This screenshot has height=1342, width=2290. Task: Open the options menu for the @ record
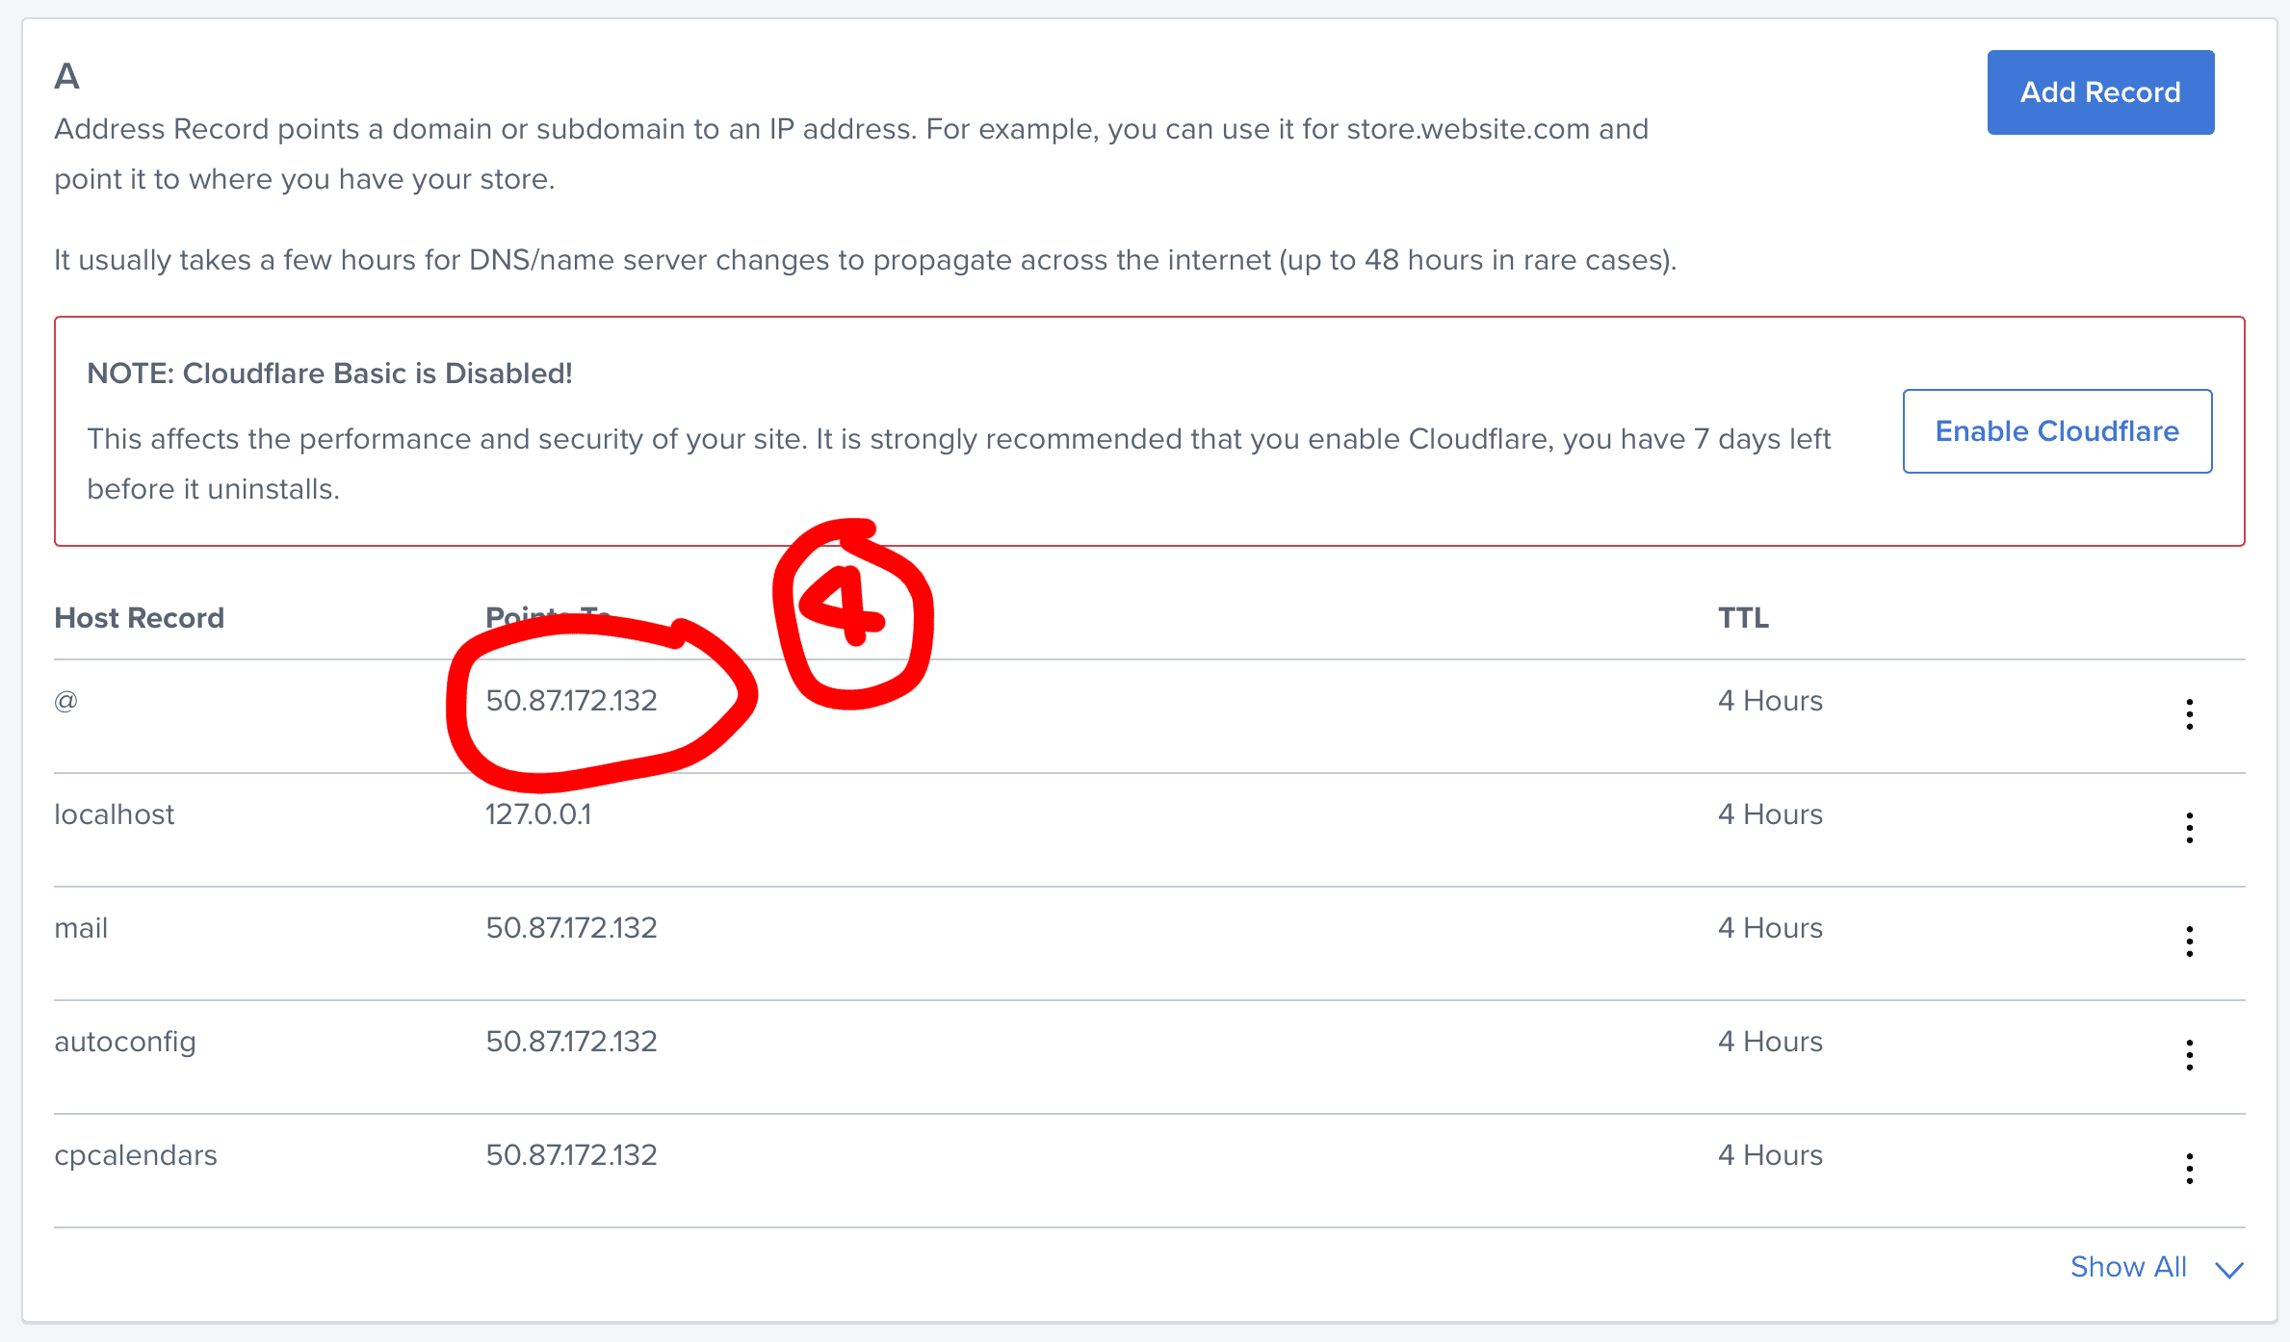(x=2189, y=714)
